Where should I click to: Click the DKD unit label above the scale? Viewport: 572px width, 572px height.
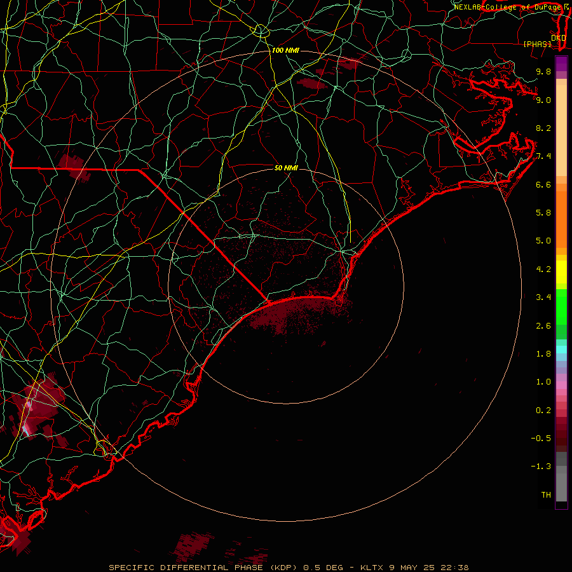(558, 37)
